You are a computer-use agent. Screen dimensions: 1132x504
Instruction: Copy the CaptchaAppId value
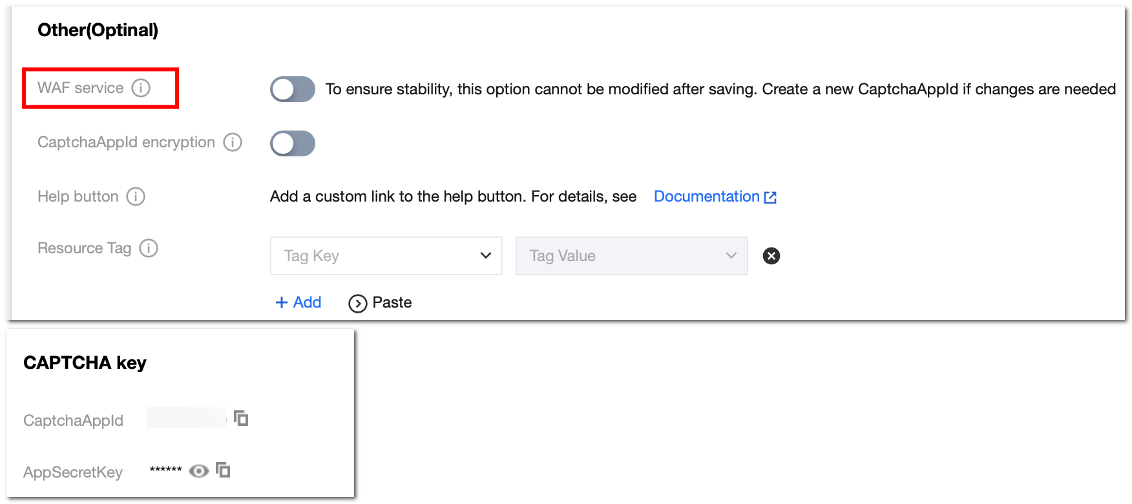[x=241, y=419]
